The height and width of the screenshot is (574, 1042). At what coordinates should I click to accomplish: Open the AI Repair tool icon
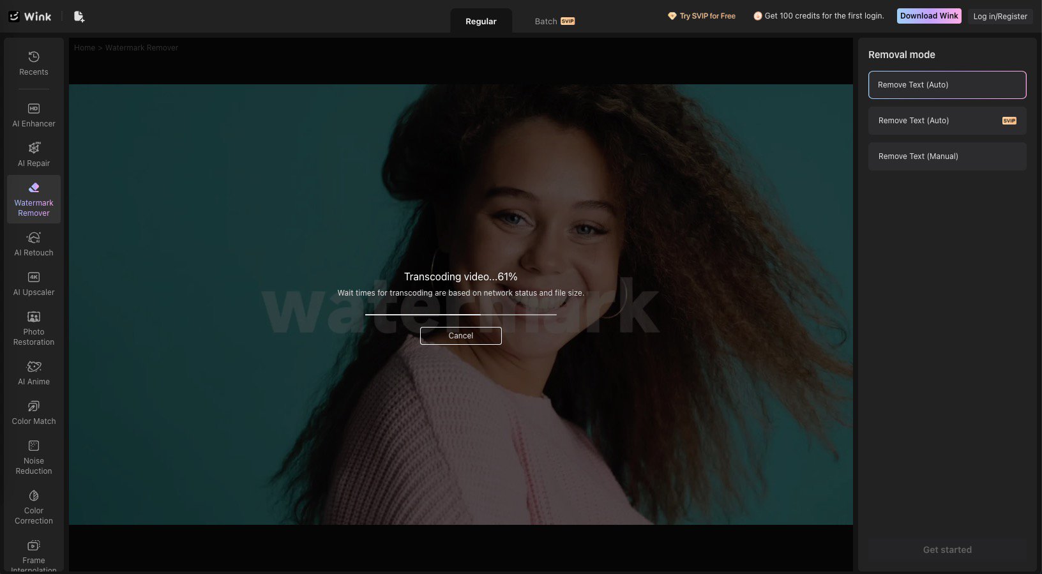click(34, 148)
